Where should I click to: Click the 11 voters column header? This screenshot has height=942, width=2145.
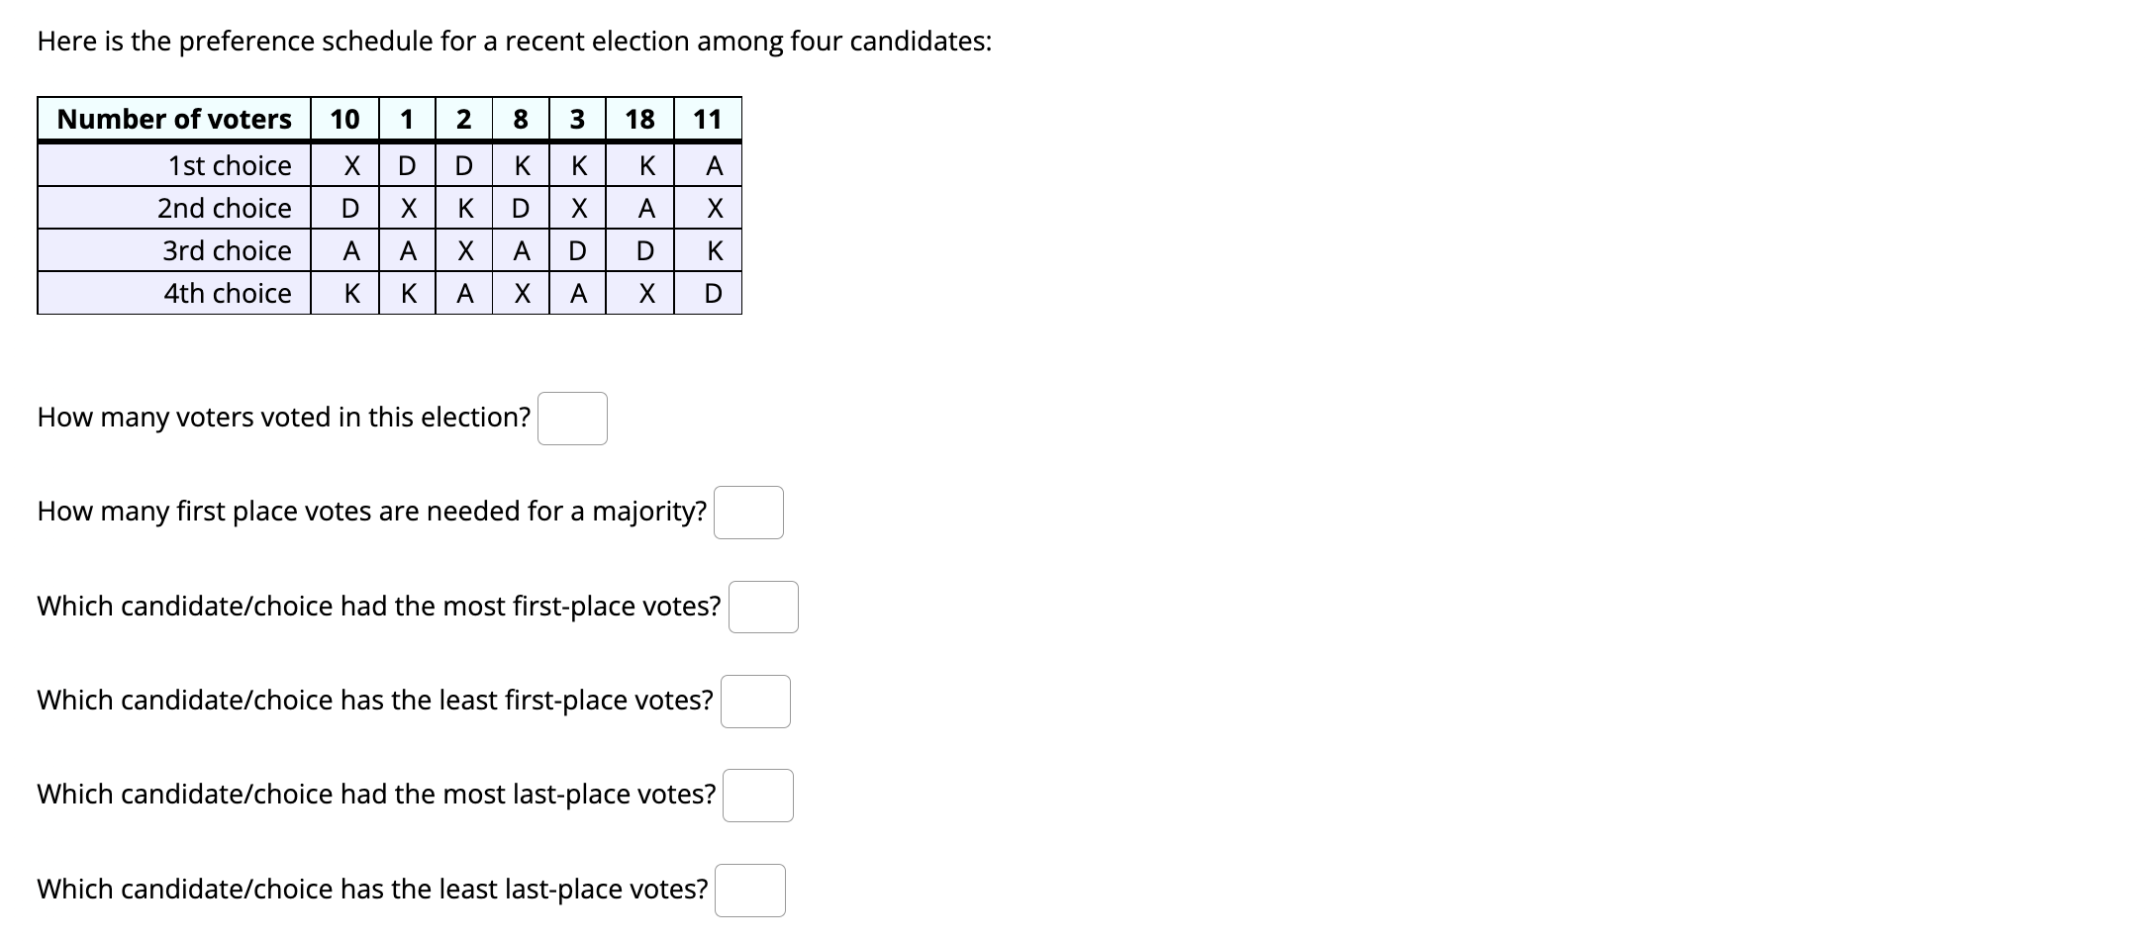(707, 120)
